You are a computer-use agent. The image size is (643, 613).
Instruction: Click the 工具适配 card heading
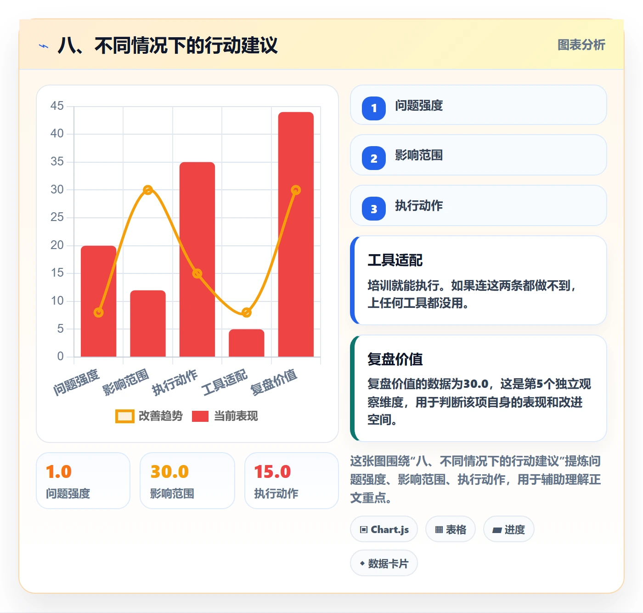click(395, 260)
